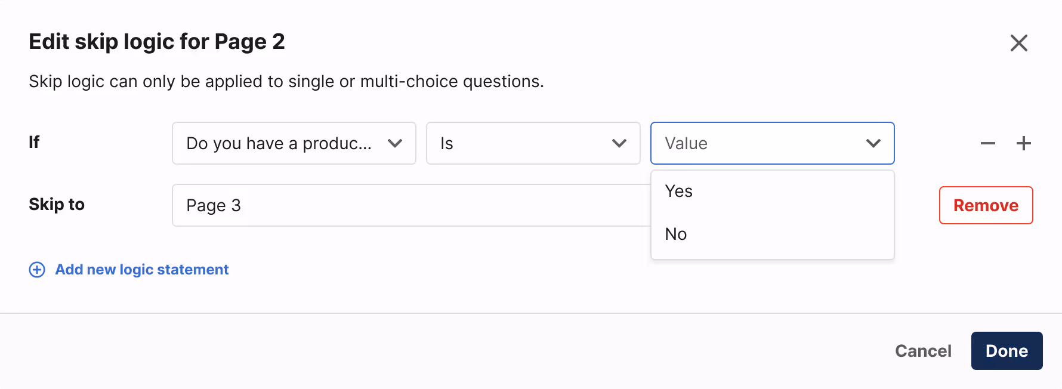Cancel the skip logic changes
The height and width of the screenshot is (389, 1062).
coord(923,351)
